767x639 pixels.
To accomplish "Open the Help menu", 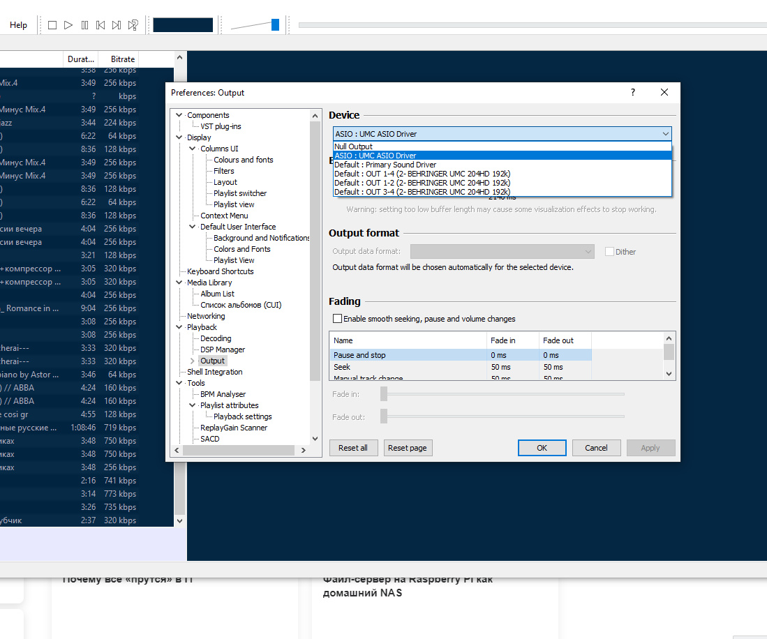I will point(18,25).
